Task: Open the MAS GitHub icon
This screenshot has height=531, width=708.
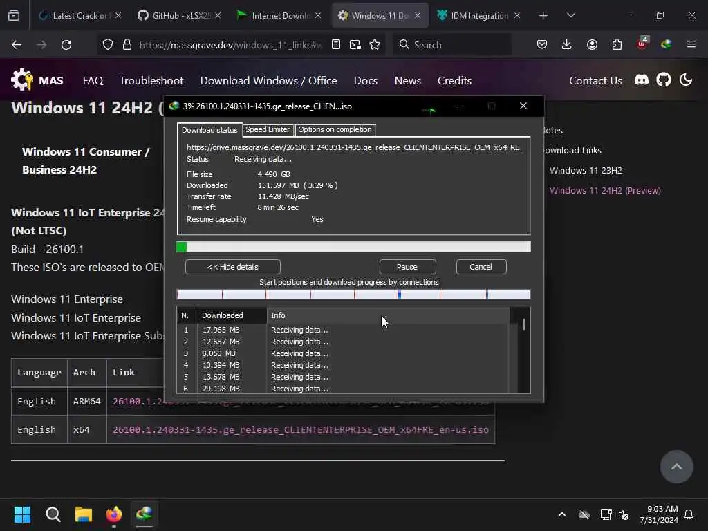Action: pos(664,80)
